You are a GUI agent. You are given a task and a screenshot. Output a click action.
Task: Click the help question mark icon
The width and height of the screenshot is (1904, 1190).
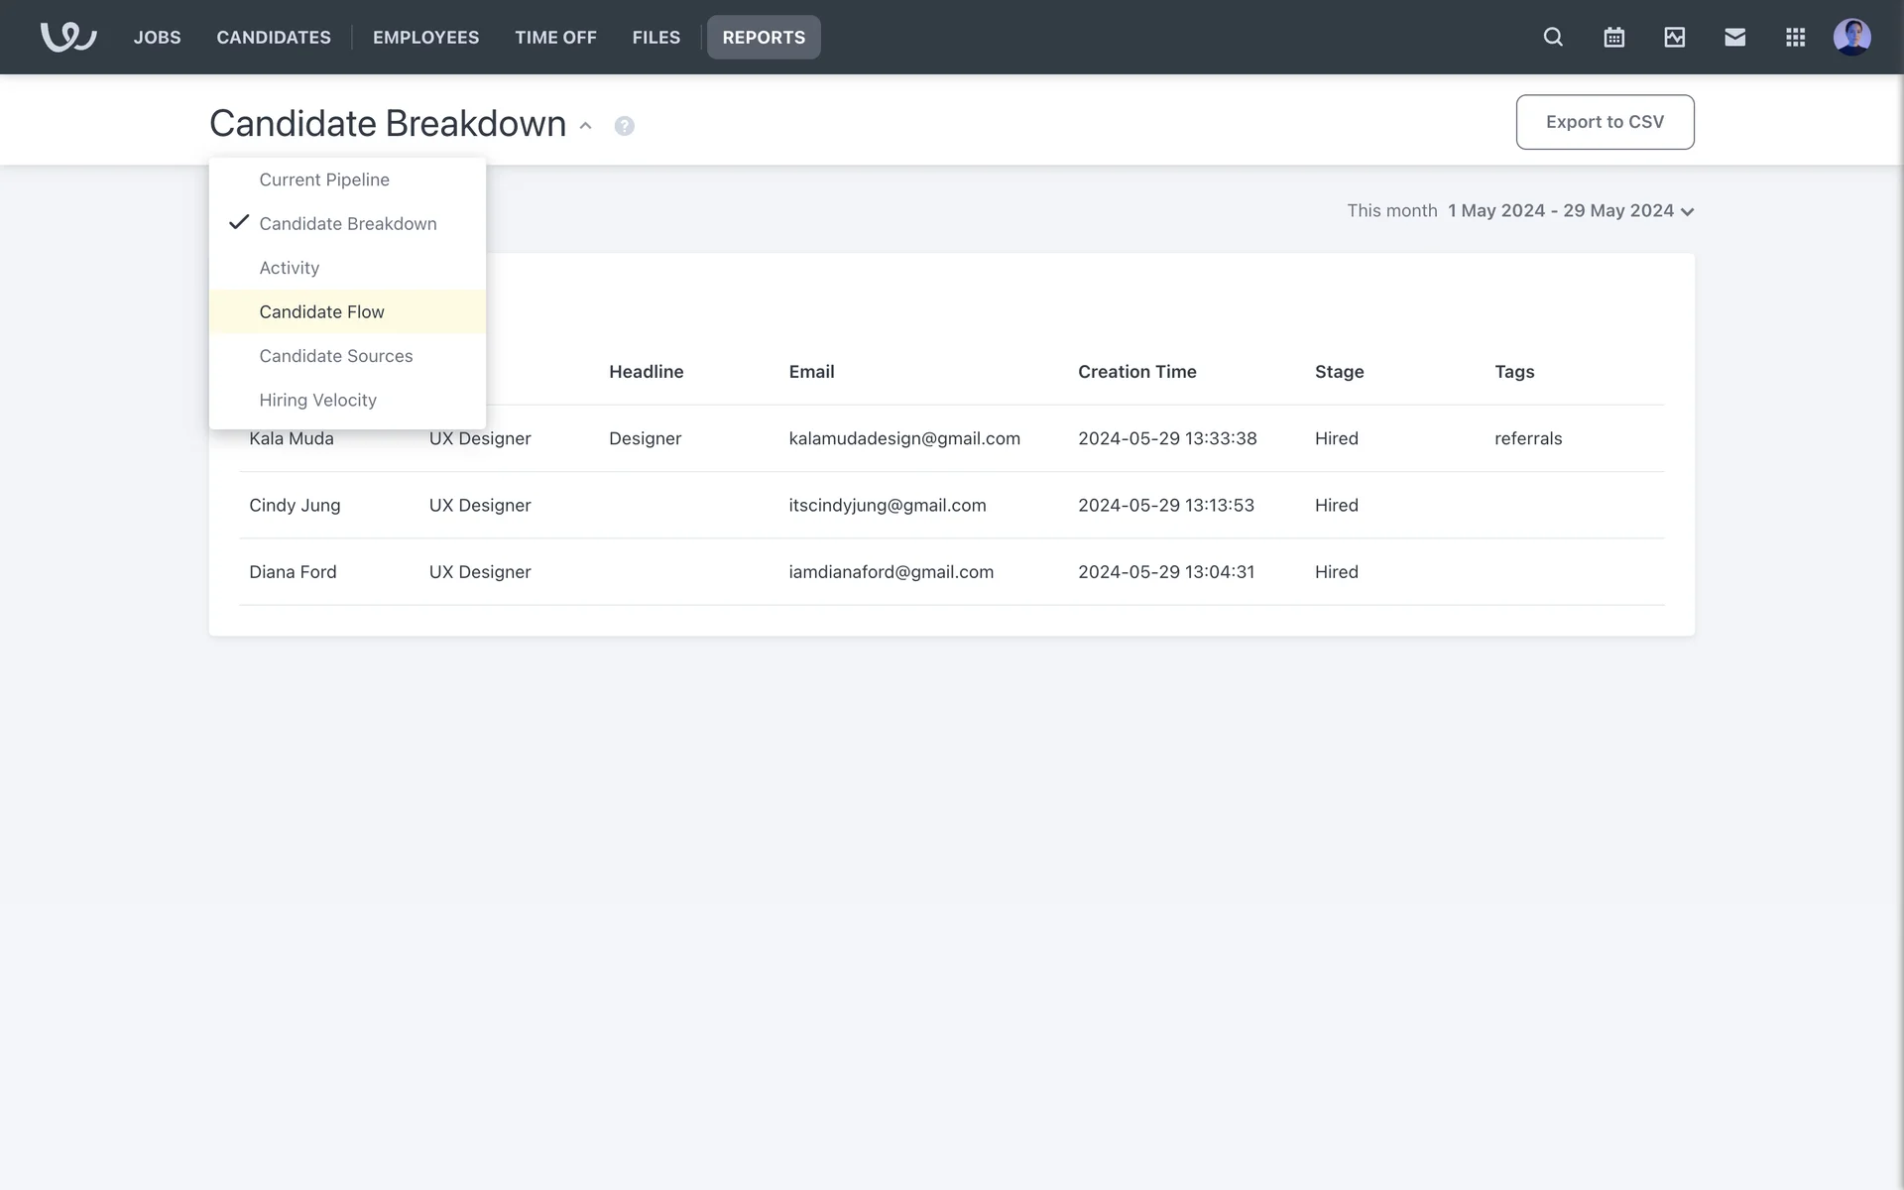click(624, 126)
